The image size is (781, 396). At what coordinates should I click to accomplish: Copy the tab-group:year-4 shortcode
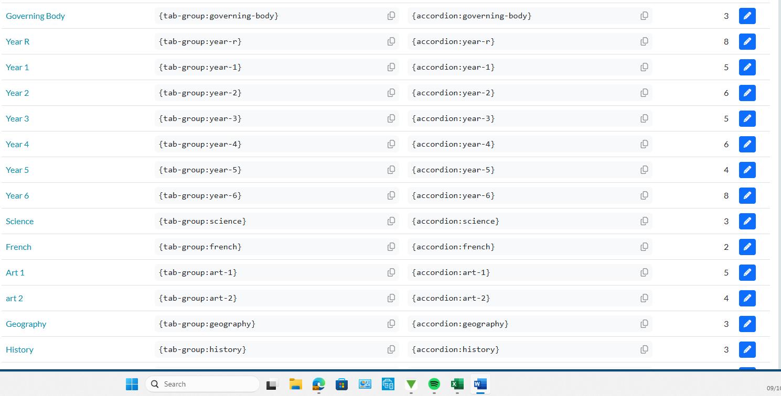coord(391,144)
